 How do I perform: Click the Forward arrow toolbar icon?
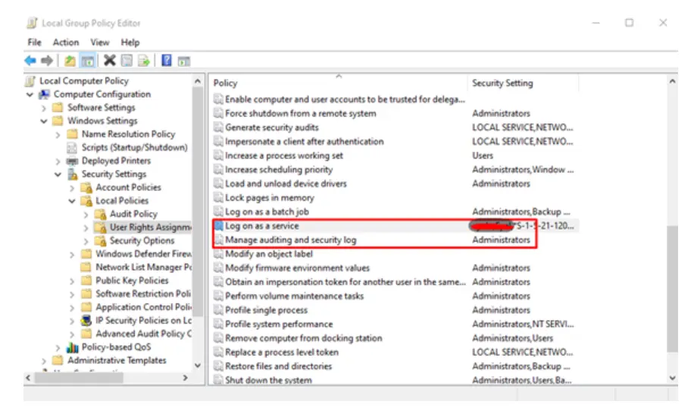pos(46,61)
